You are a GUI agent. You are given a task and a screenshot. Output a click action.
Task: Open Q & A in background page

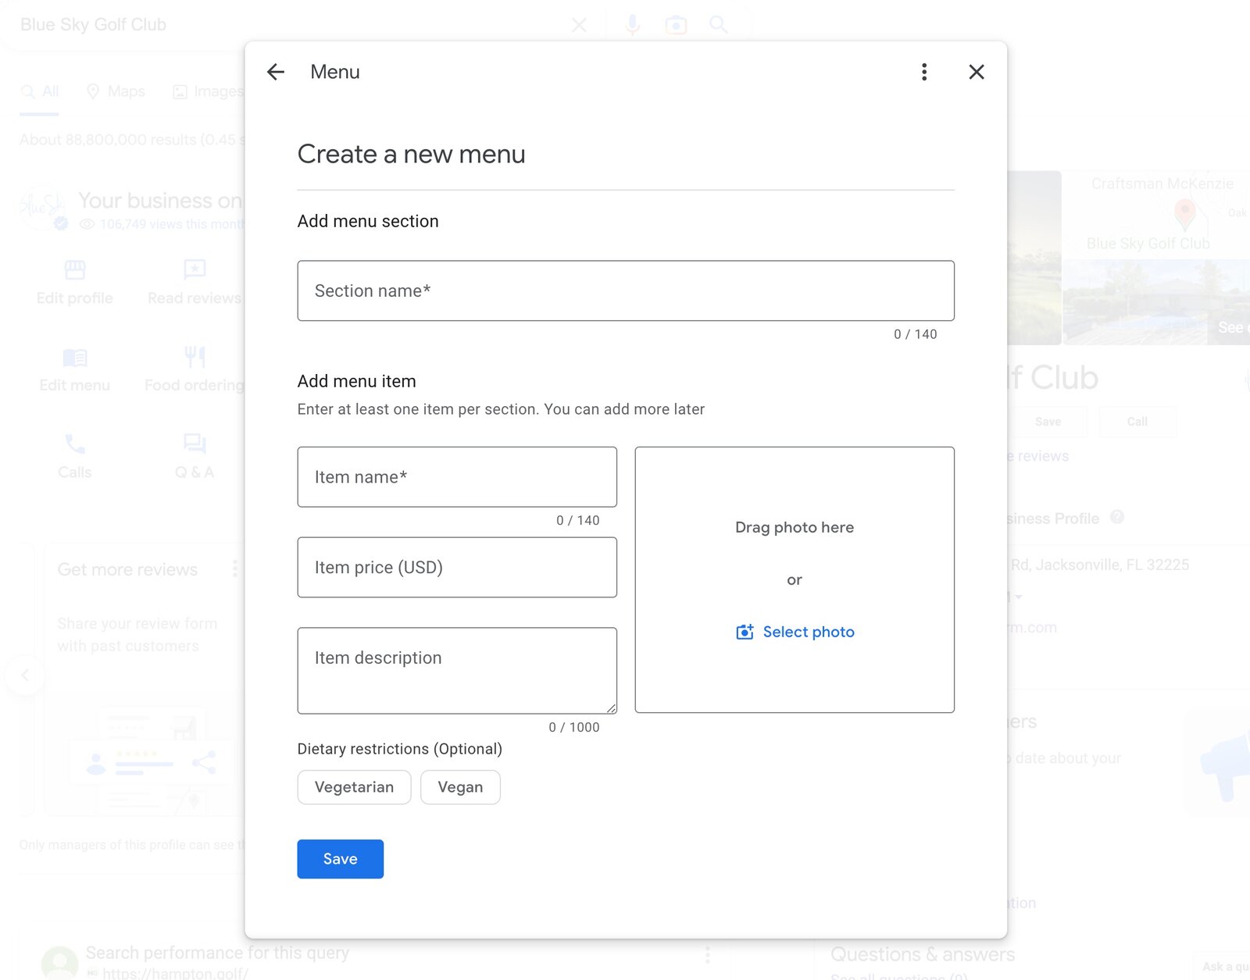[195, 458]
